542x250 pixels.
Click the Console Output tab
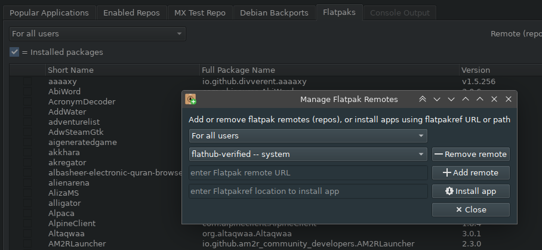coord(400,13)
